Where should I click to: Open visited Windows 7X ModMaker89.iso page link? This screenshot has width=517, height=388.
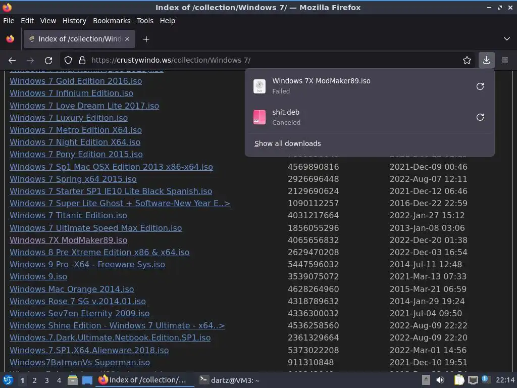(x=68, y=240)
